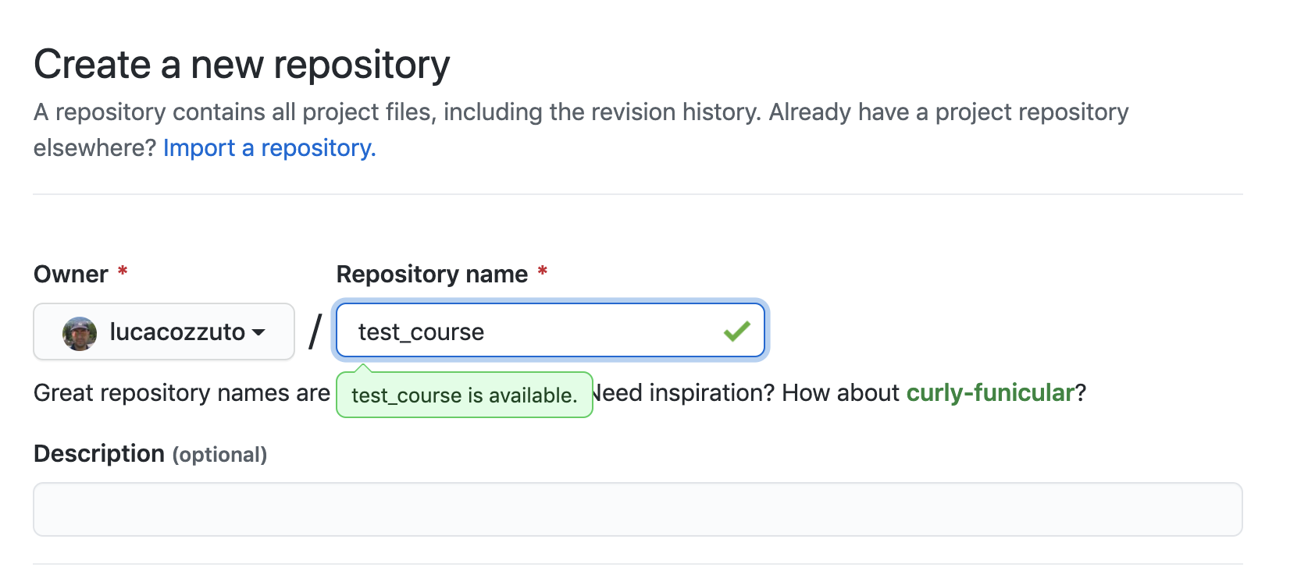The image size is (1315, 571).
Task: Click the red asterisk beside Repository name
Action: click(x=543, y=271)
